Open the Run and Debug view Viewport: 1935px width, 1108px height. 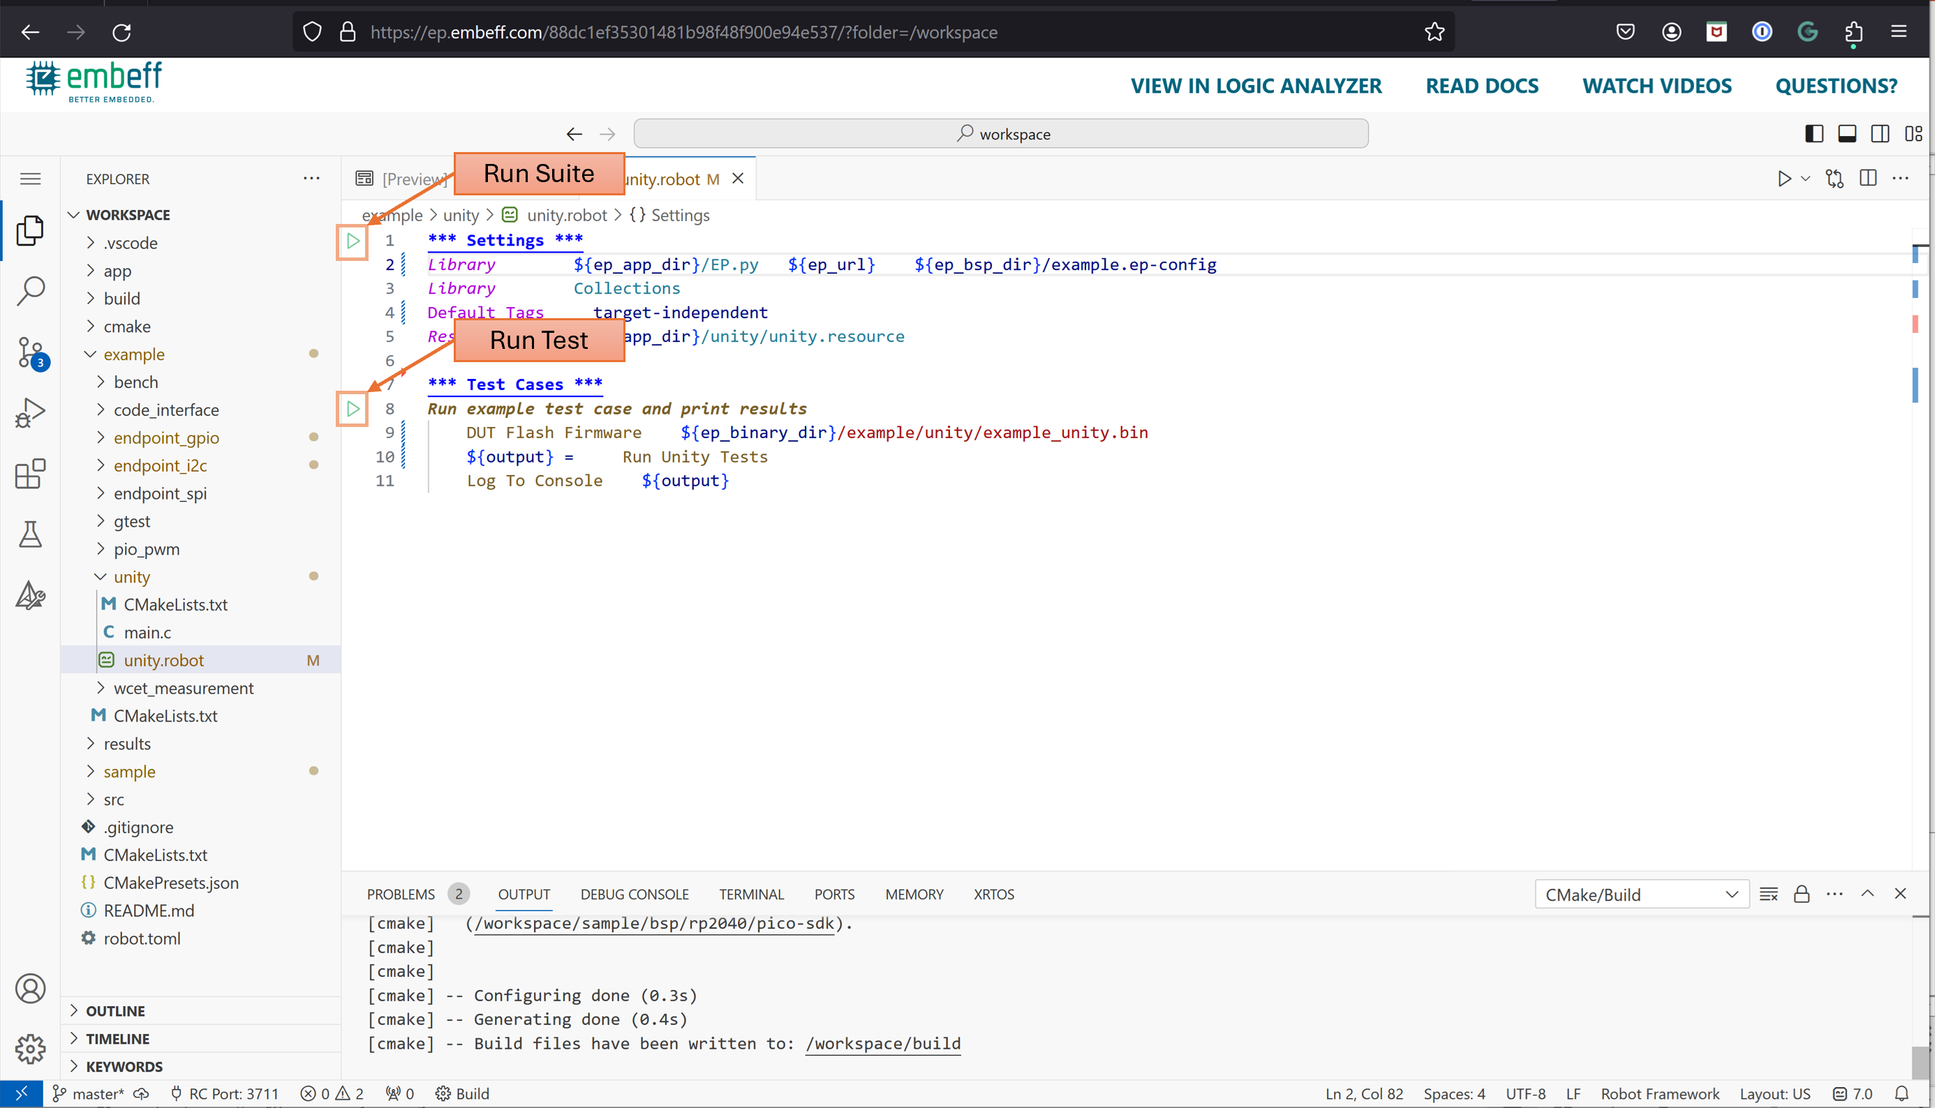(30, 412)
